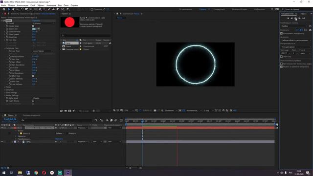Select the Brush tool
Image resolution: width=313 pixels, height=176 pixels.
click(49, 9)
